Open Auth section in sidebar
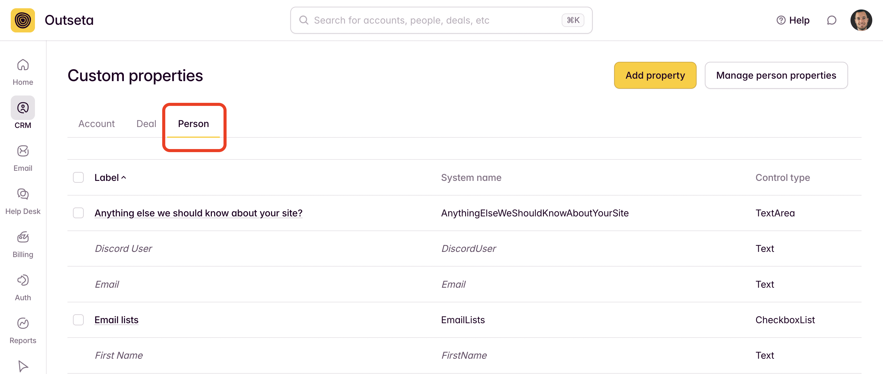This screenshot has height=374, width=883. (23, 287)
